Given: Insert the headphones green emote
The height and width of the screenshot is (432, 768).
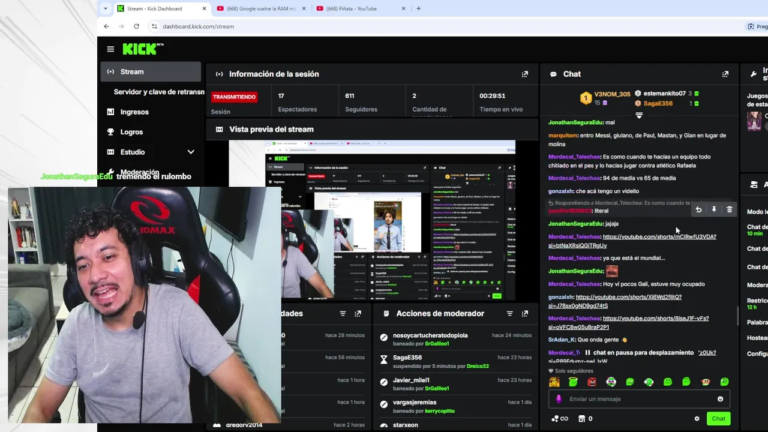Looking at the screenshot, I should (x=649, y=382).
